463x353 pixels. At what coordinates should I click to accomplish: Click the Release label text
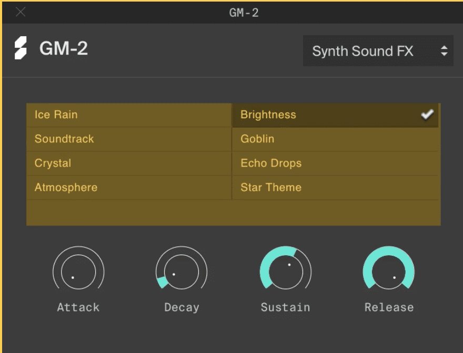pyautogui.click(x=389, y=307)
